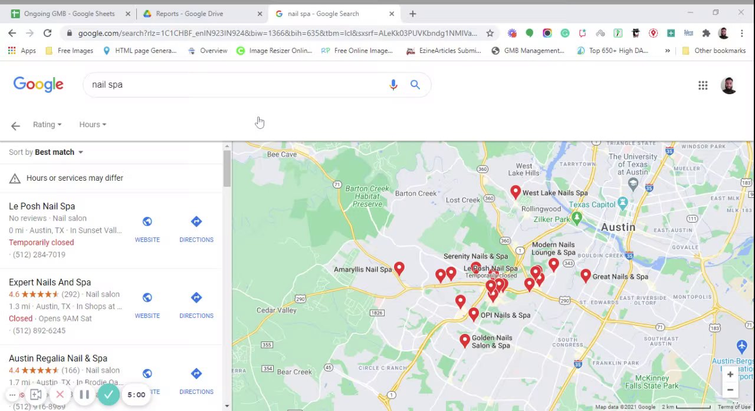This screenshot has height=411, width=755.
Task: Open Le Posh Nail Spa listing
Action: point(42,206)
